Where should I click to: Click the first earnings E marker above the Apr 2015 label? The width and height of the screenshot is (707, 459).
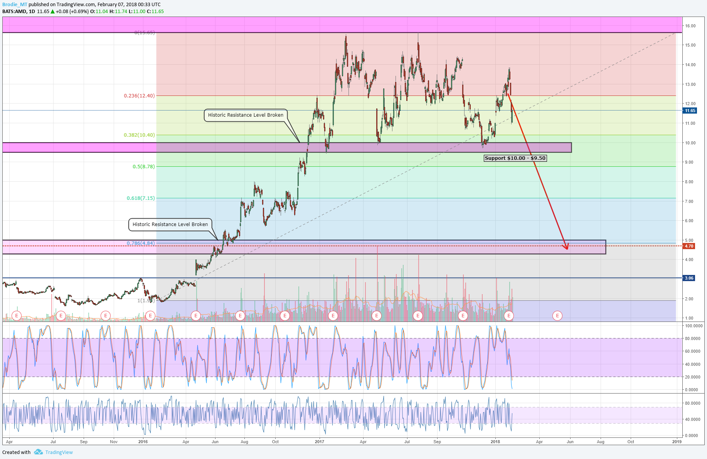coord(17,316)
